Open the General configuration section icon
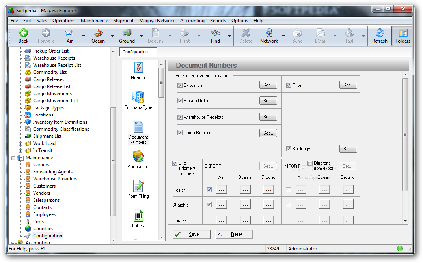The image size is (423, 263). pos(138,67)
